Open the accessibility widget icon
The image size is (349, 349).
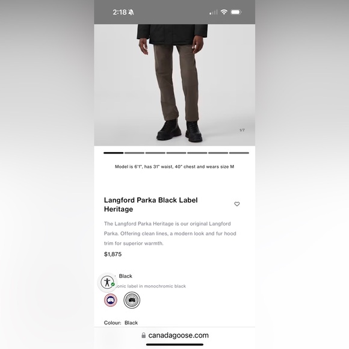pos(108,282)
